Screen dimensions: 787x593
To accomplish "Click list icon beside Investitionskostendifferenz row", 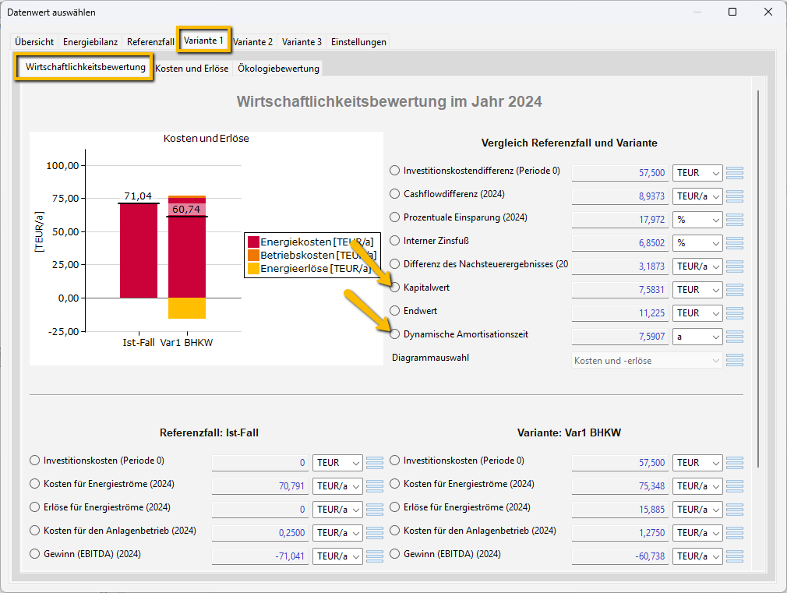I will point(734,173).
